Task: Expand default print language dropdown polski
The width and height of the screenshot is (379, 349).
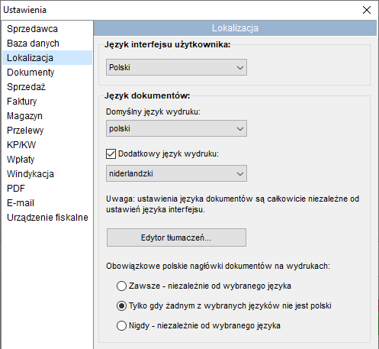Action: 176,128
